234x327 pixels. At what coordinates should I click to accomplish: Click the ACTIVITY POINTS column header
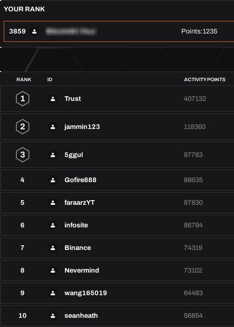click(205, 80)
